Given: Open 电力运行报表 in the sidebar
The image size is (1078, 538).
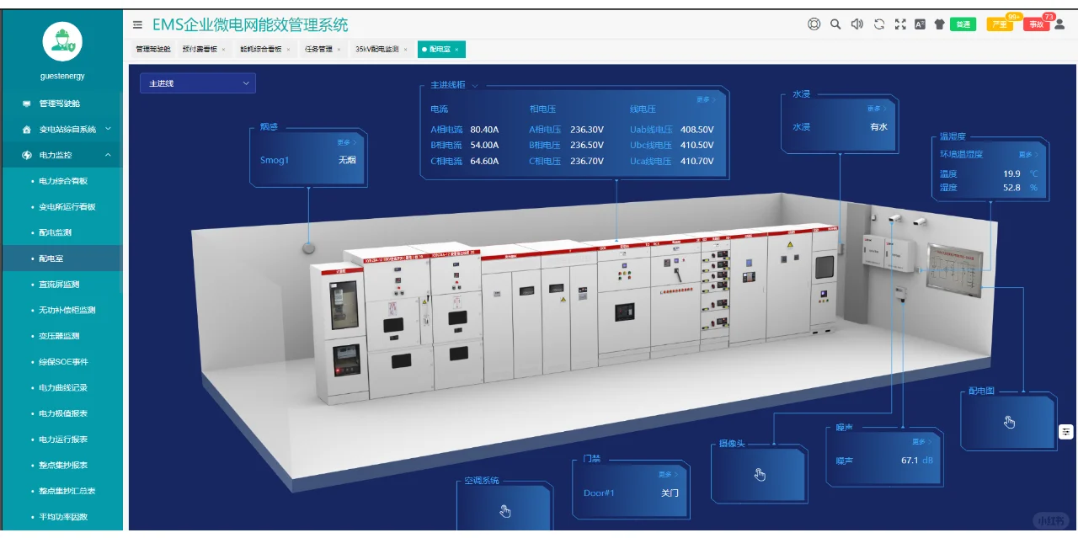Looking at the screenshot, I should (63, 439).
